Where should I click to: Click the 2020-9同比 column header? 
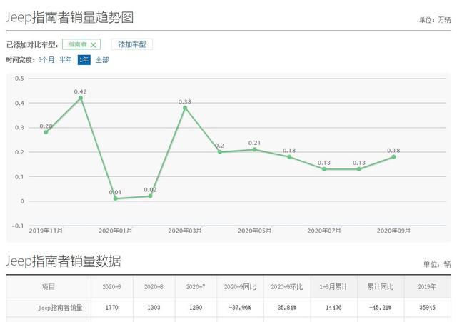tap(240, 287)
